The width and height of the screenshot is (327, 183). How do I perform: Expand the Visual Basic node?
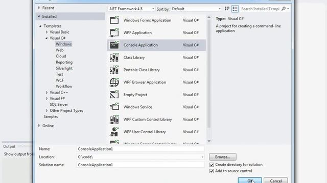click(x=46, y=32)
